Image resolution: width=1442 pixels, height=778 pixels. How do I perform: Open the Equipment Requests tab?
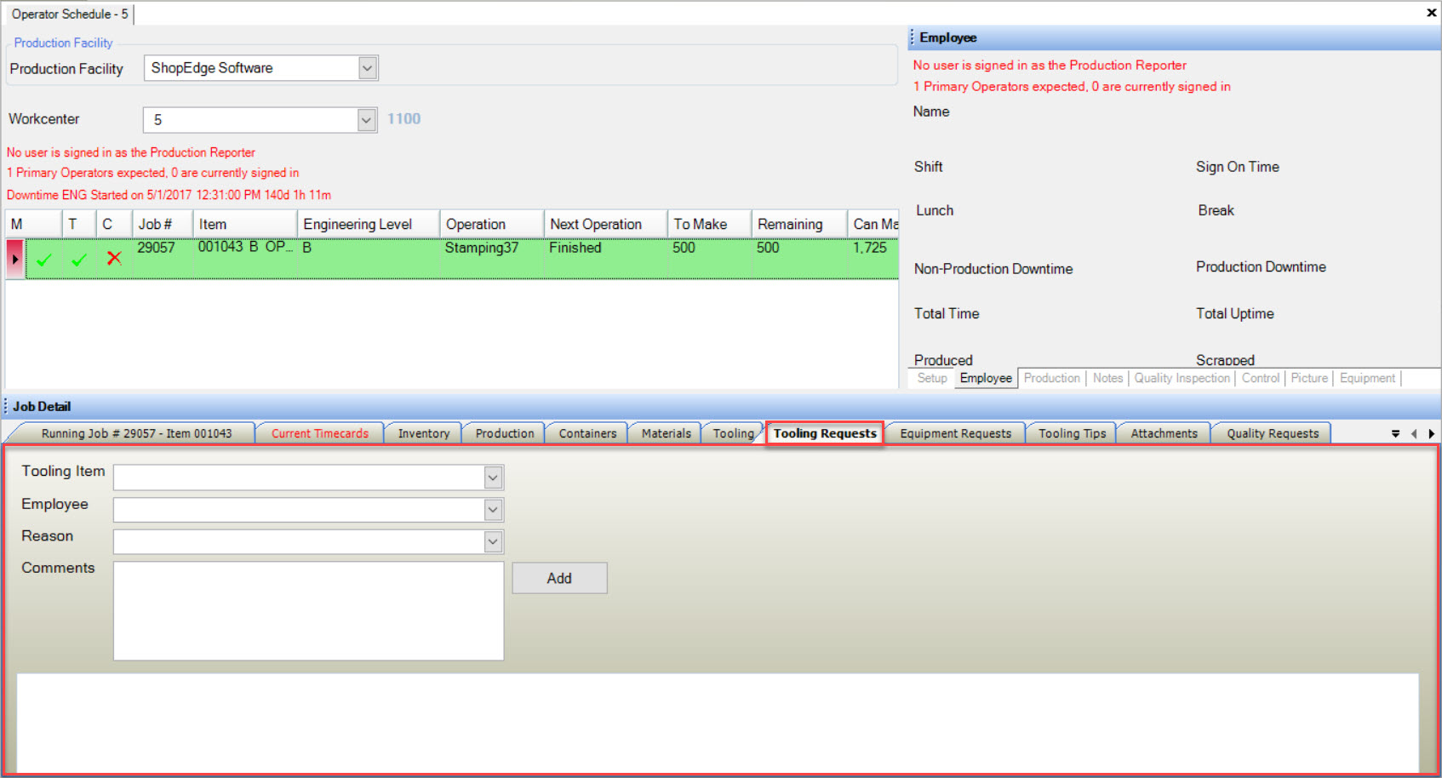[x=956, y=433]
